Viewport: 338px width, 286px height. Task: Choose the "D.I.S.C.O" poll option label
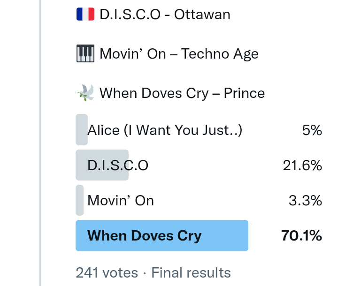118,165
